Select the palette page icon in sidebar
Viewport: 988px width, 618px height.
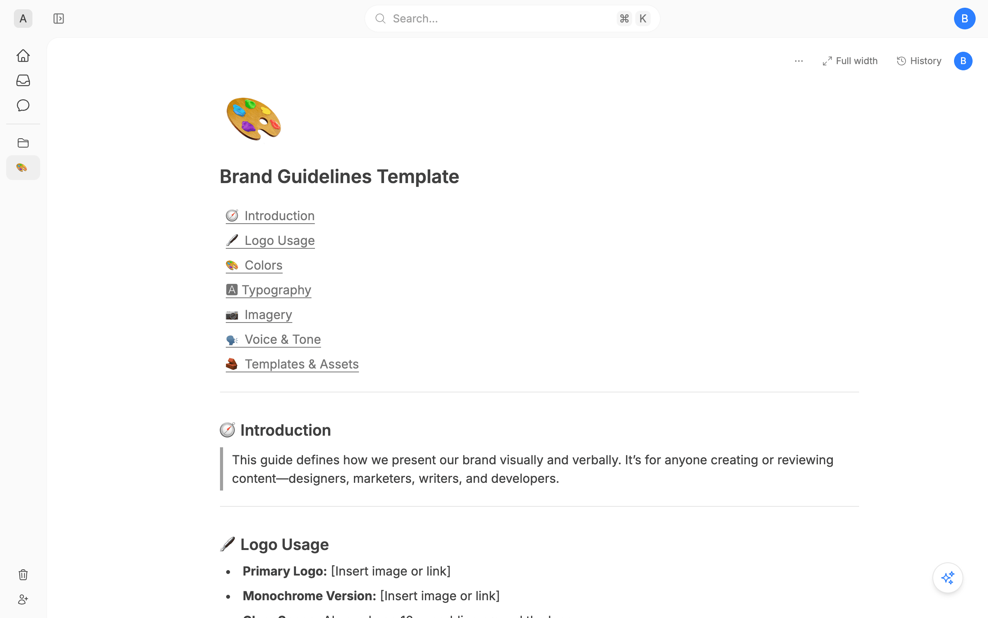pyautogui.click(x=23, y=168)
